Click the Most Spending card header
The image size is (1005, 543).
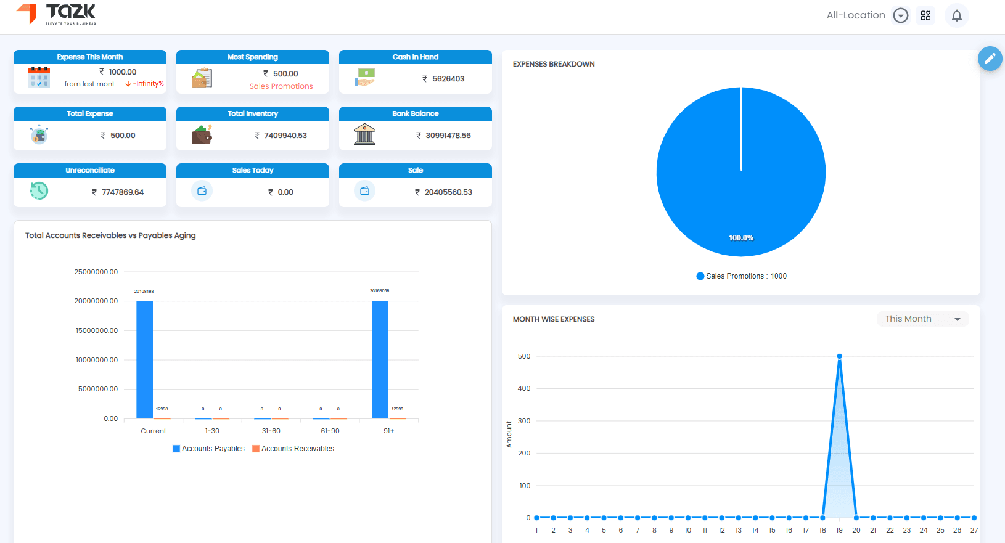coord(253,57)
